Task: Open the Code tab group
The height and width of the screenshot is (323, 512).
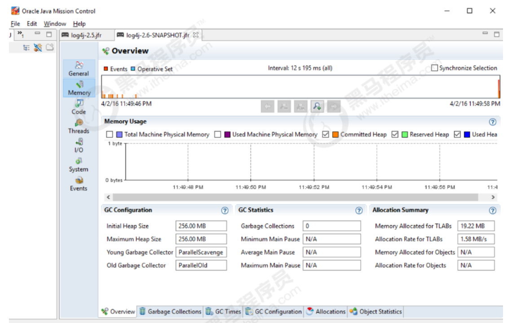Action: pyautogui.click(x=79, y=107)
